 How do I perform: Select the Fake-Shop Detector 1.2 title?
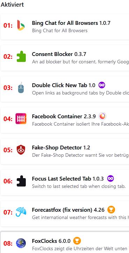tap(61, 147)
